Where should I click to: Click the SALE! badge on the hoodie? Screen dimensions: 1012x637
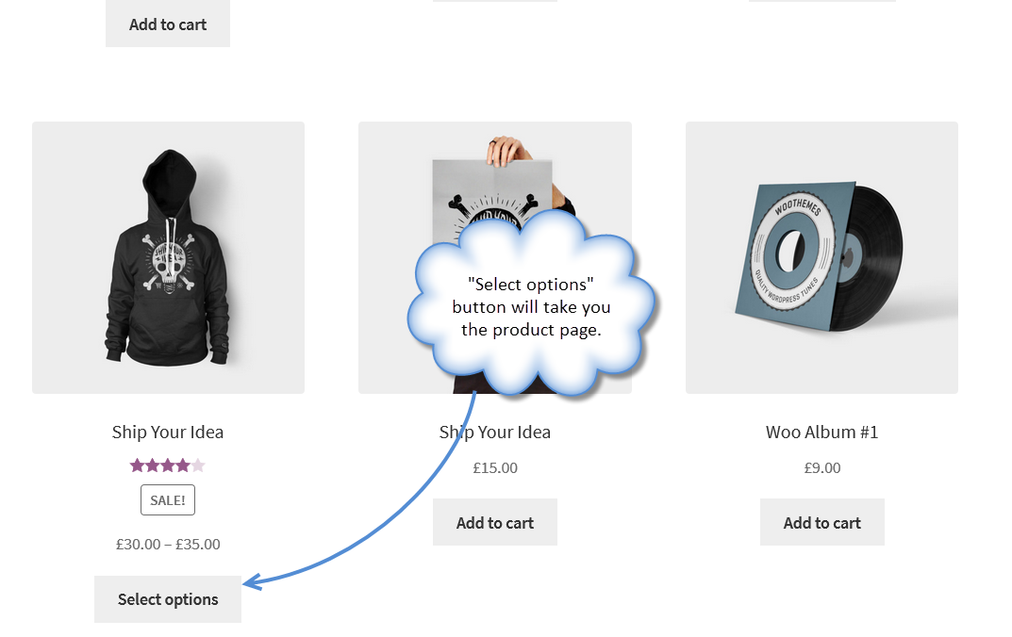(167, 499)
